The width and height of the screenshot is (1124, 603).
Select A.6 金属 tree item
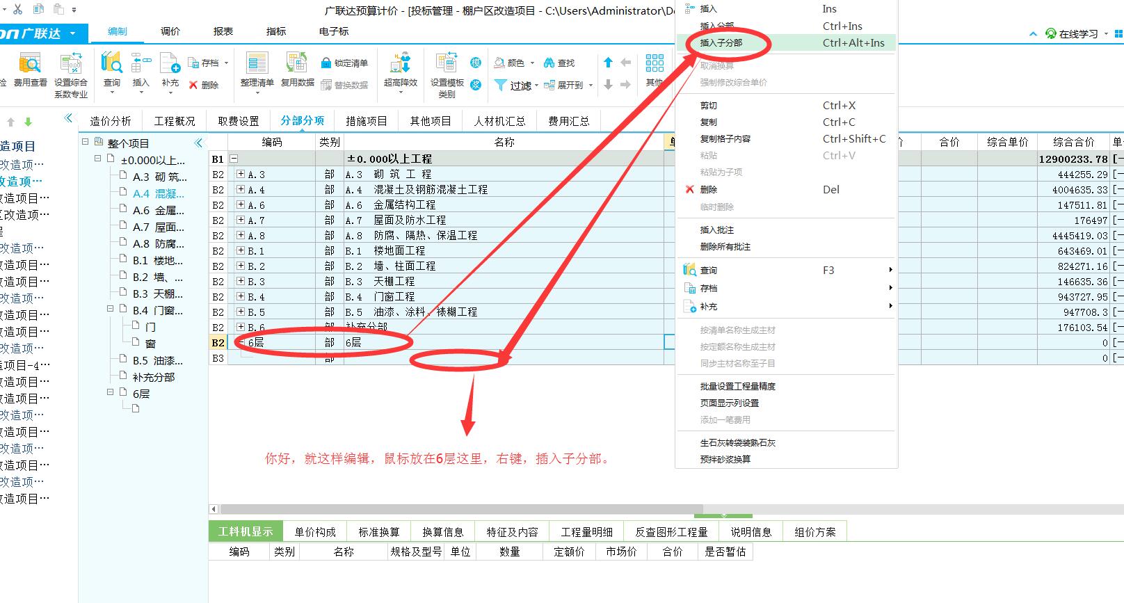pos(159,210)
